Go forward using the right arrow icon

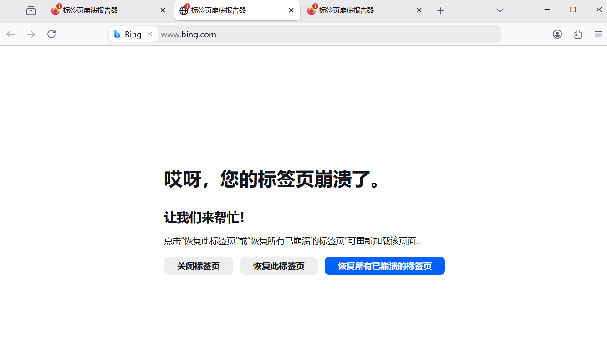[31, 34]
